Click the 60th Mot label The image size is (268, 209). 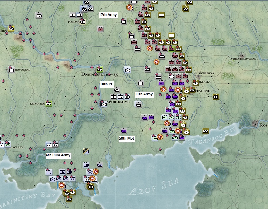[126, 138]
